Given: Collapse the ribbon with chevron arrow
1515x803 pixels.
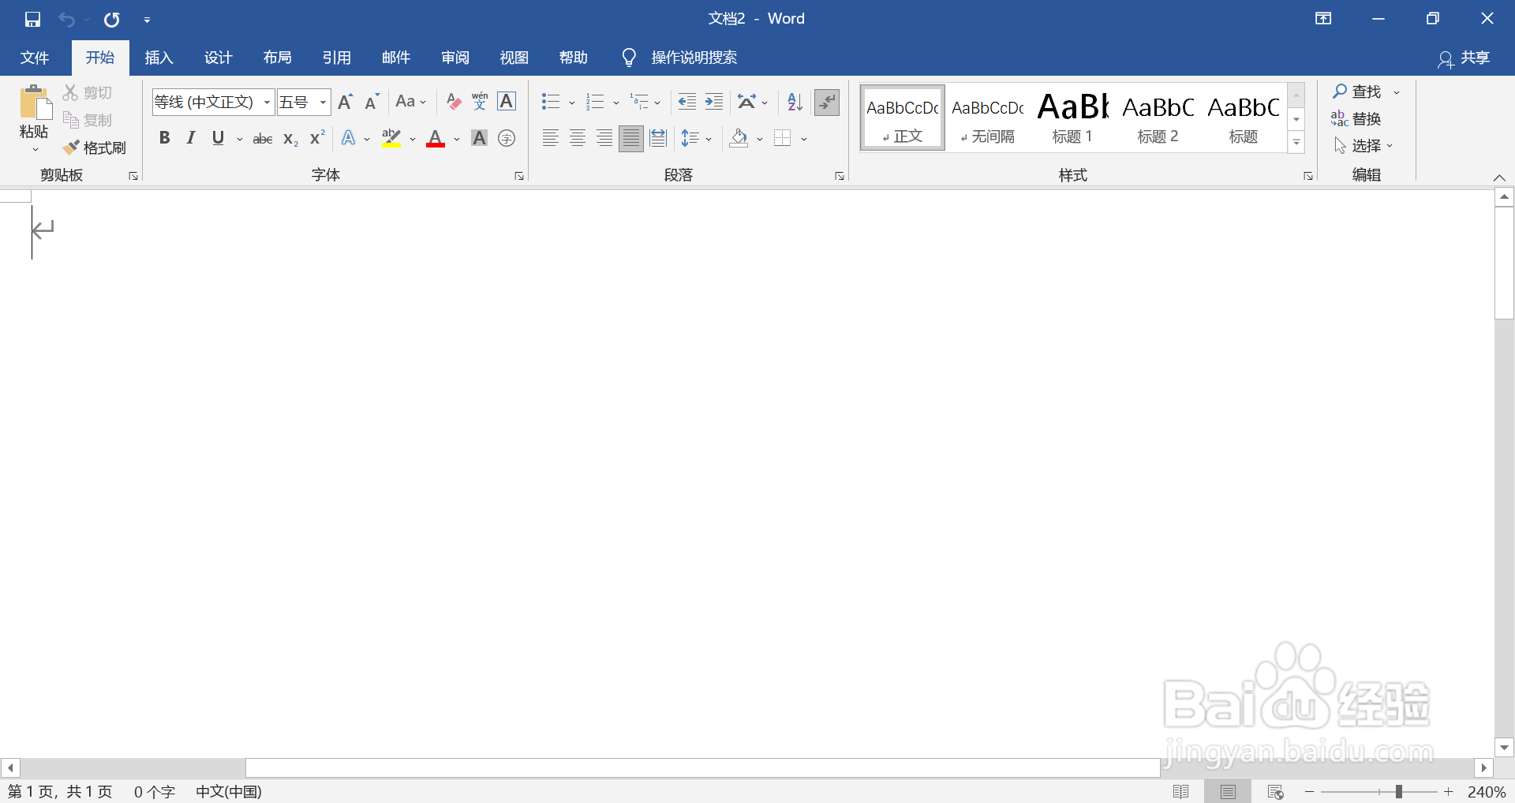Looking at the screenshot, I should (x=1500, y=177).
